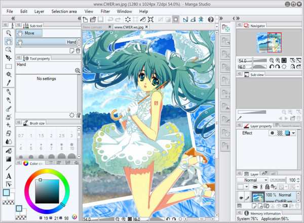Select the Hand move tool in toolbox

pos(8,41)
